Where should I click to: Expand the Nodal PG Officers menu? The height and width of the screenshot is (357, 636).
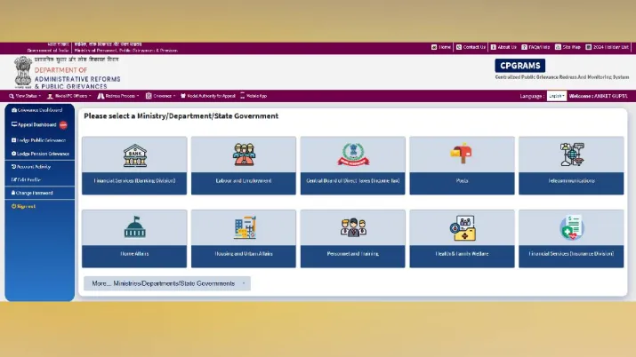tap(69, 96)
